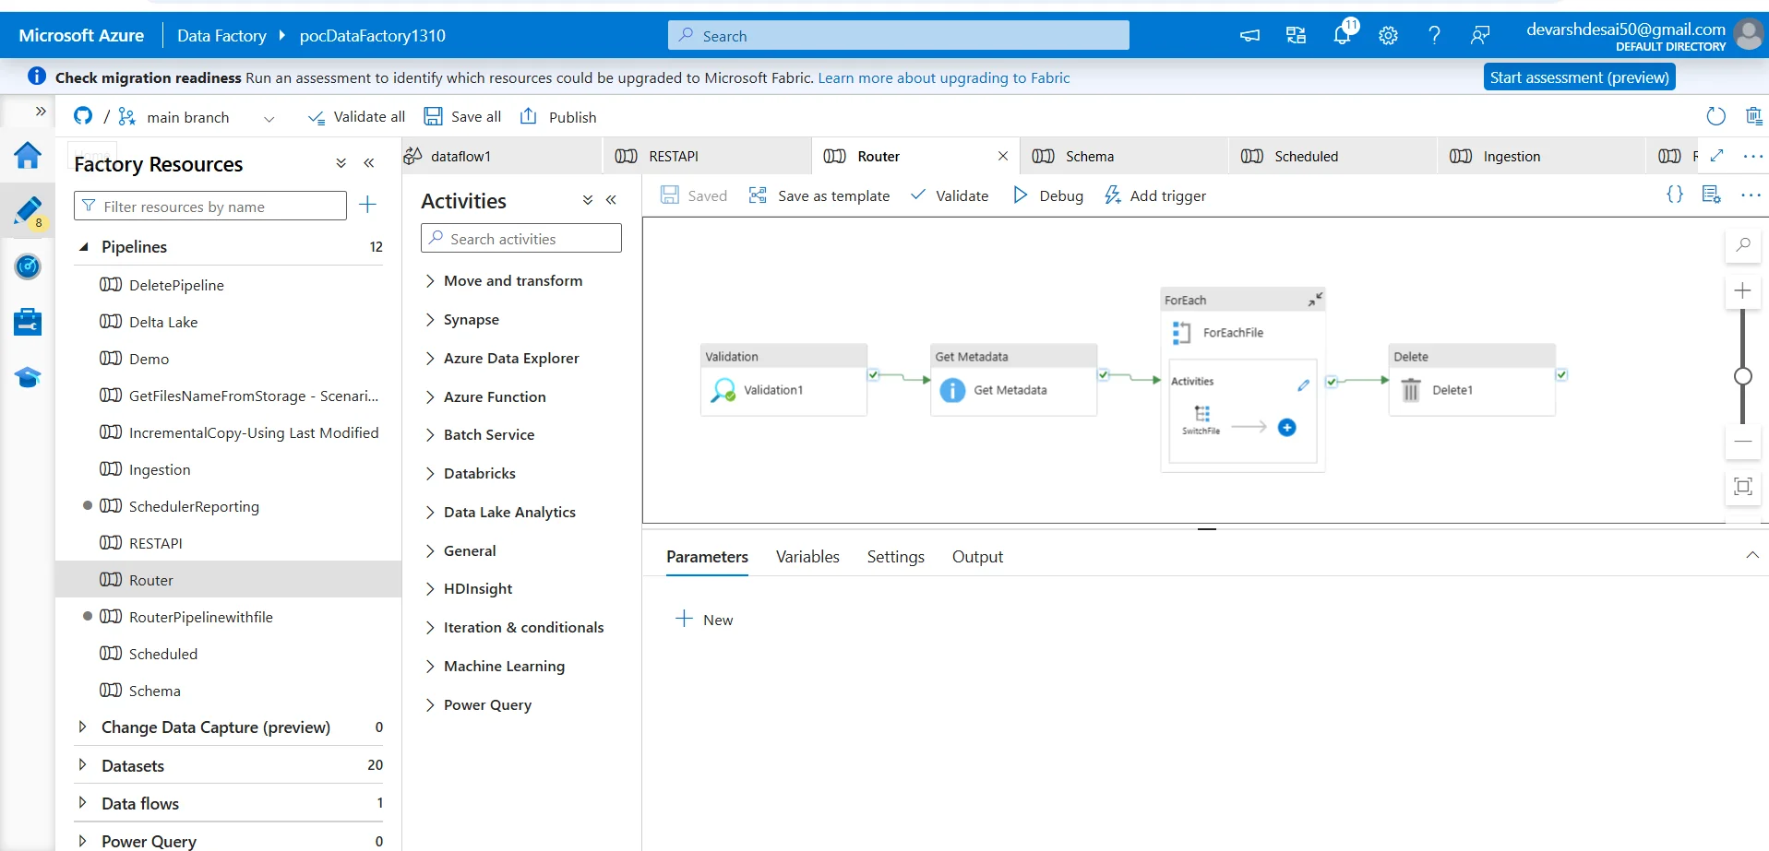Open the Monitor gauge icon in sidebar
1769x851 pixels.
[28, 266]
